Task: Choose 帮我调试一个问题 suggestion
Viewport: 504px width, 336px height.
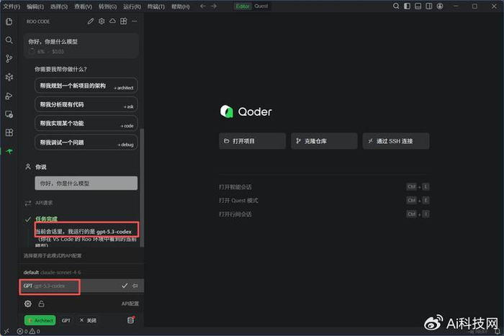Action: [x=86, y=142]
